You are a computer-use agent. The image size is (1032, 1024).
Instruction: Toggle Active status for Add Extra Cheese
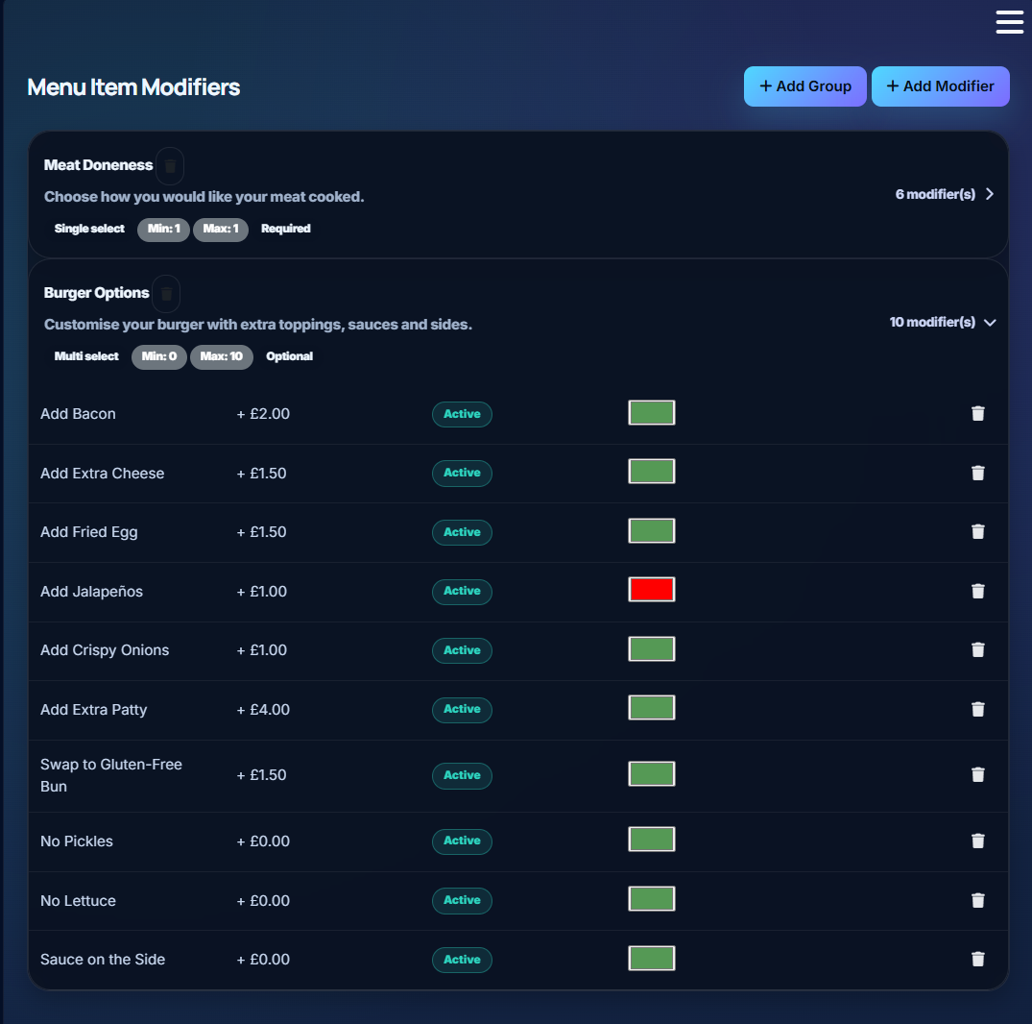[462, 473]
